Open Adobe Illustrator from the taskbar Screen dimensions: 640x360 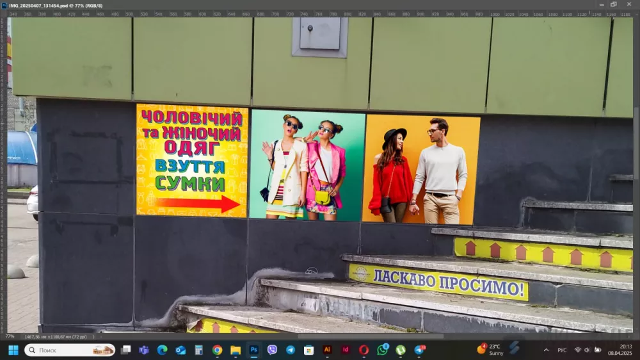pos(327,350)
